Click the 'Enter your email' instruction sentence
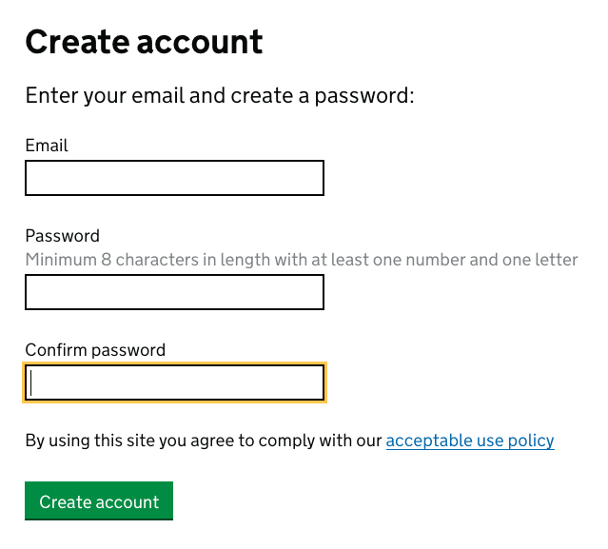The height and width of the screenshot is (549, 608). pyautogui.click(x=220, y=96)
